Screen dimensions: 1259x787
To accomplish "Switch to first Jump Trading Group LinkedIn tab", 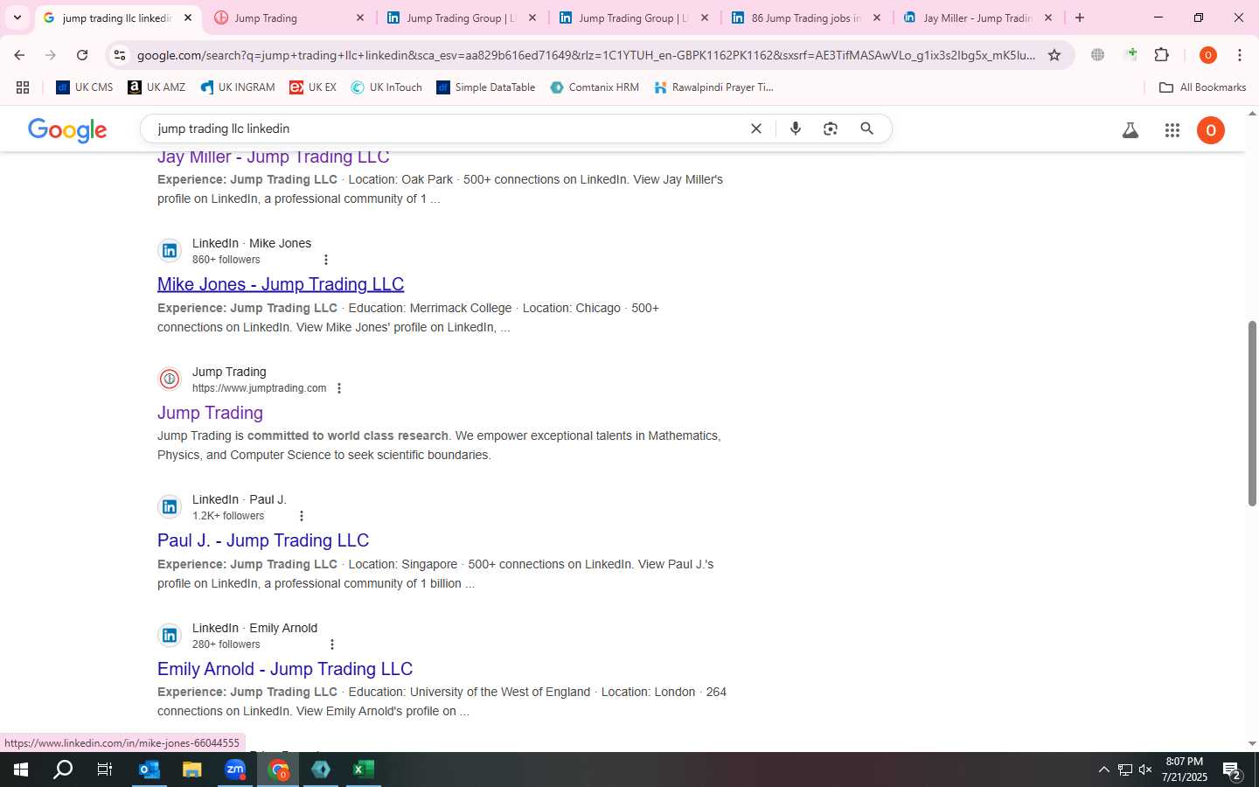I will point(462,17).
